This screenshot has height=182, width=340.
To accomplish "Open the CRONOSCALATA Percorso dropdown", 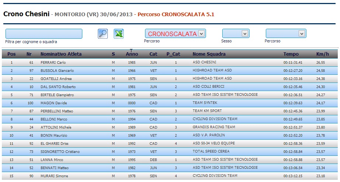I will click(x=175, y=34).
